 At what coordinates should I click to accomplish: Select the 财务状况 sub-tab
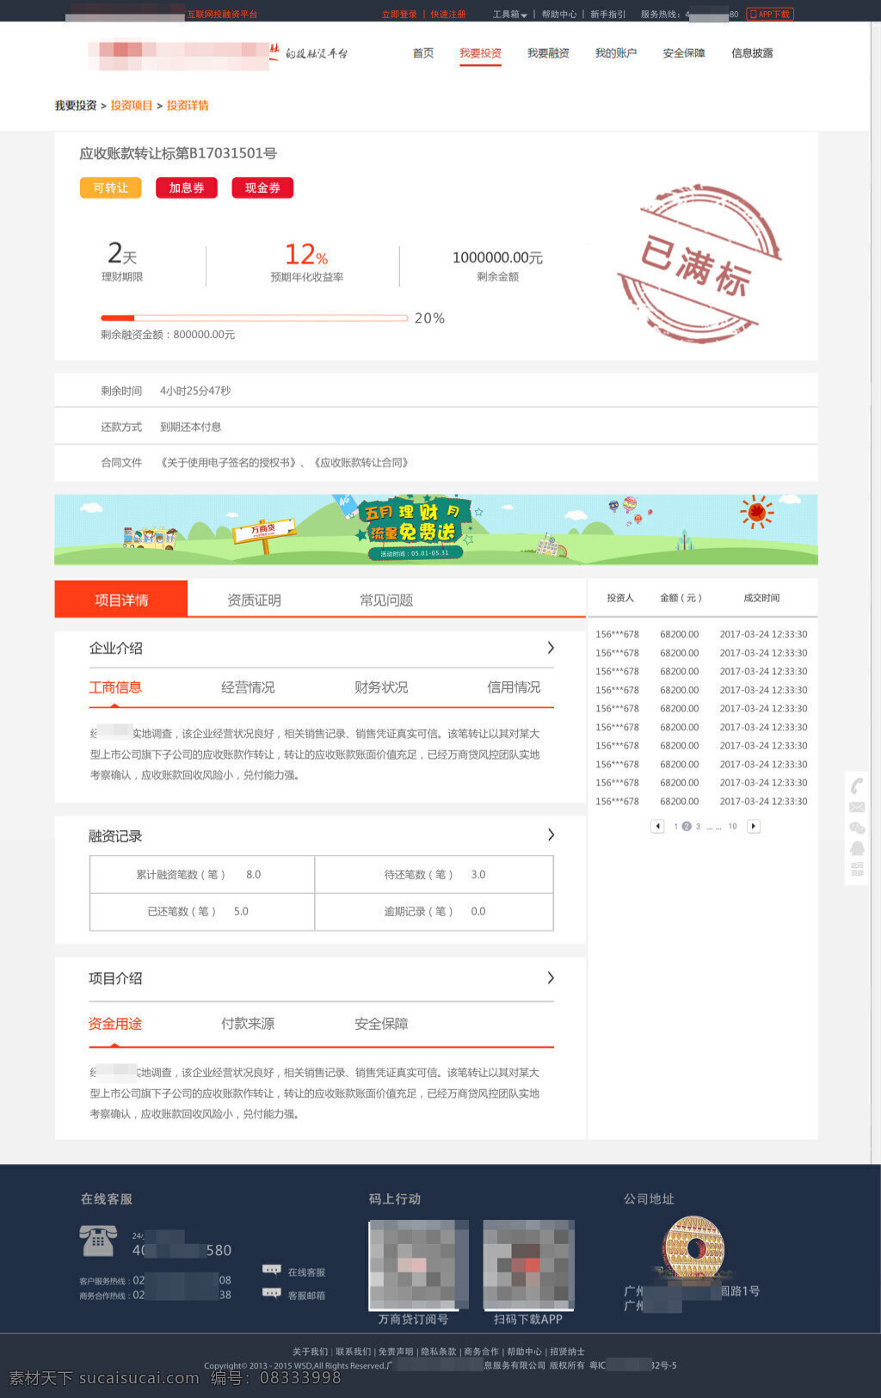pos(381,687)
